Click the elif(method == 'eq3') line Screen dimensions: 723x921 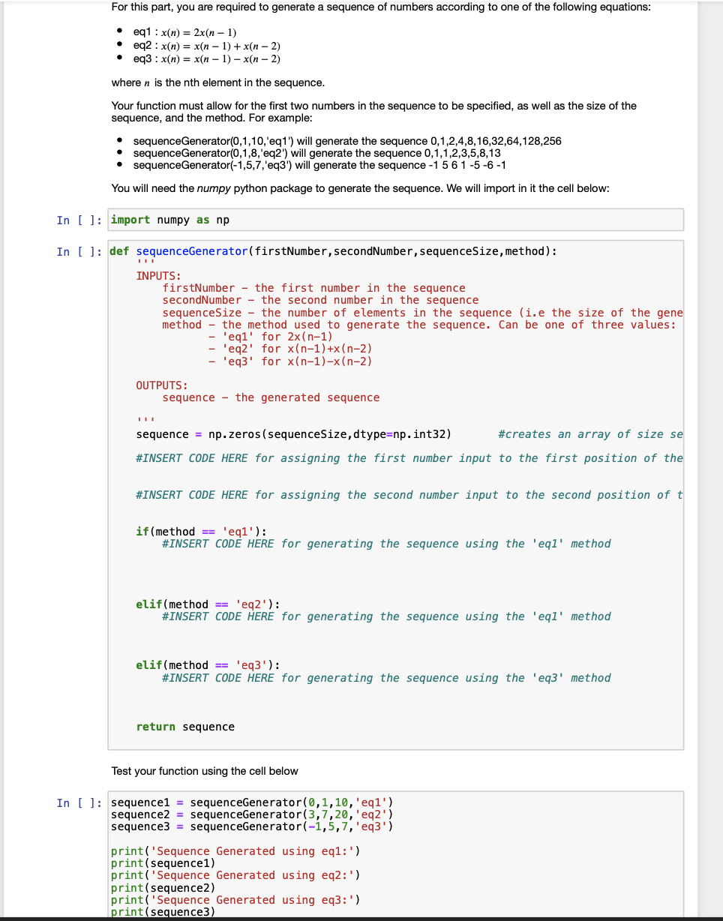click(x=193, y=664)
